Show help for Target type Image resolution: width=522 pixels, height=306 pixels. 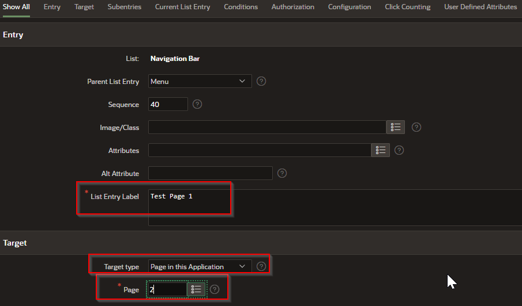[261, 266]
